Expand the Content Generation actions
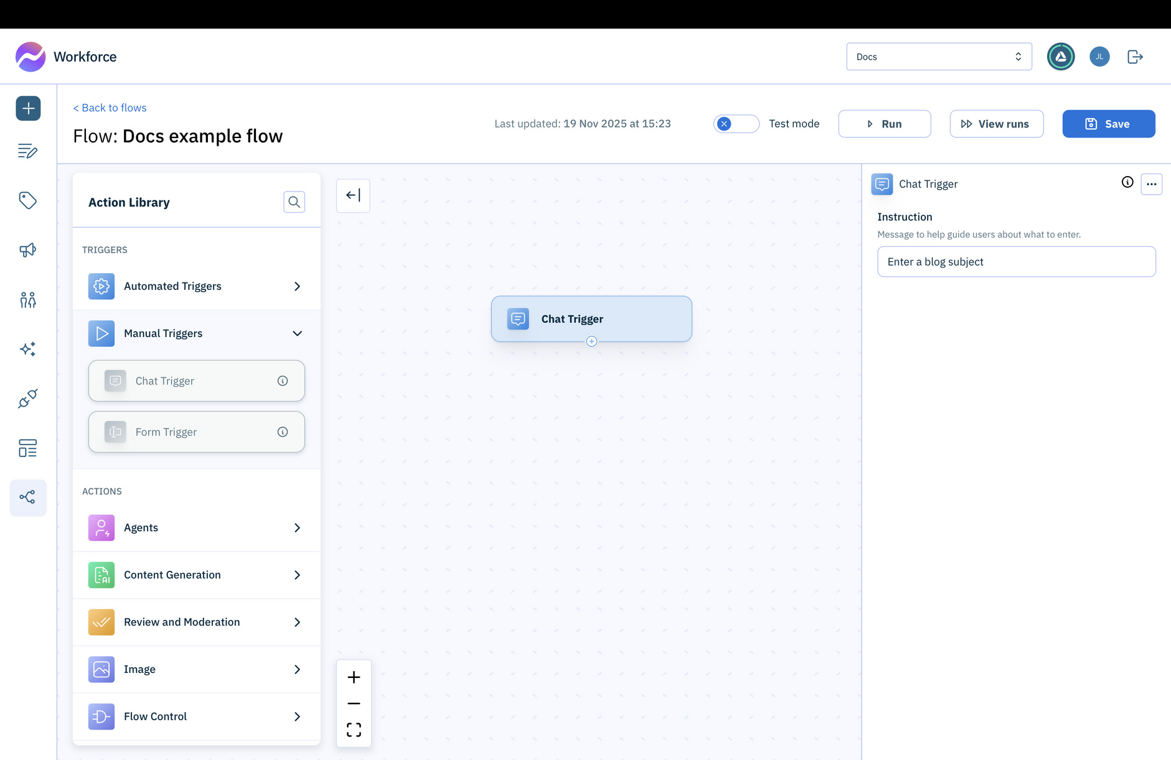Viewport: 1171px width, 760px height. pos(297,575)
